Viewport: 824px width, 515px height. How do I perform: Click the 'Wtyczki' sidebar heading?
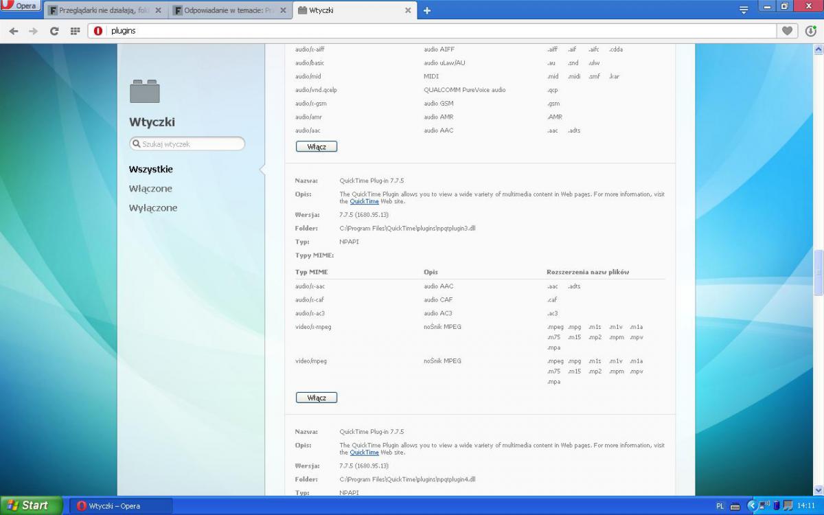152,122
